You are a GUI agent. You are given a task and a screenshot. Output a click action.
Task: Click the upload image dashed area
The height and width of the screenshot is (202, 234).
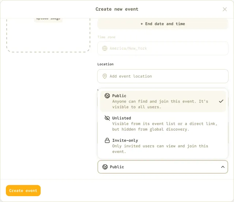click(48, 35)
